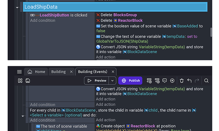Screen dimensions: 219x131
Task: Switch to the Building scene tab
Action: tap(58, 72)
